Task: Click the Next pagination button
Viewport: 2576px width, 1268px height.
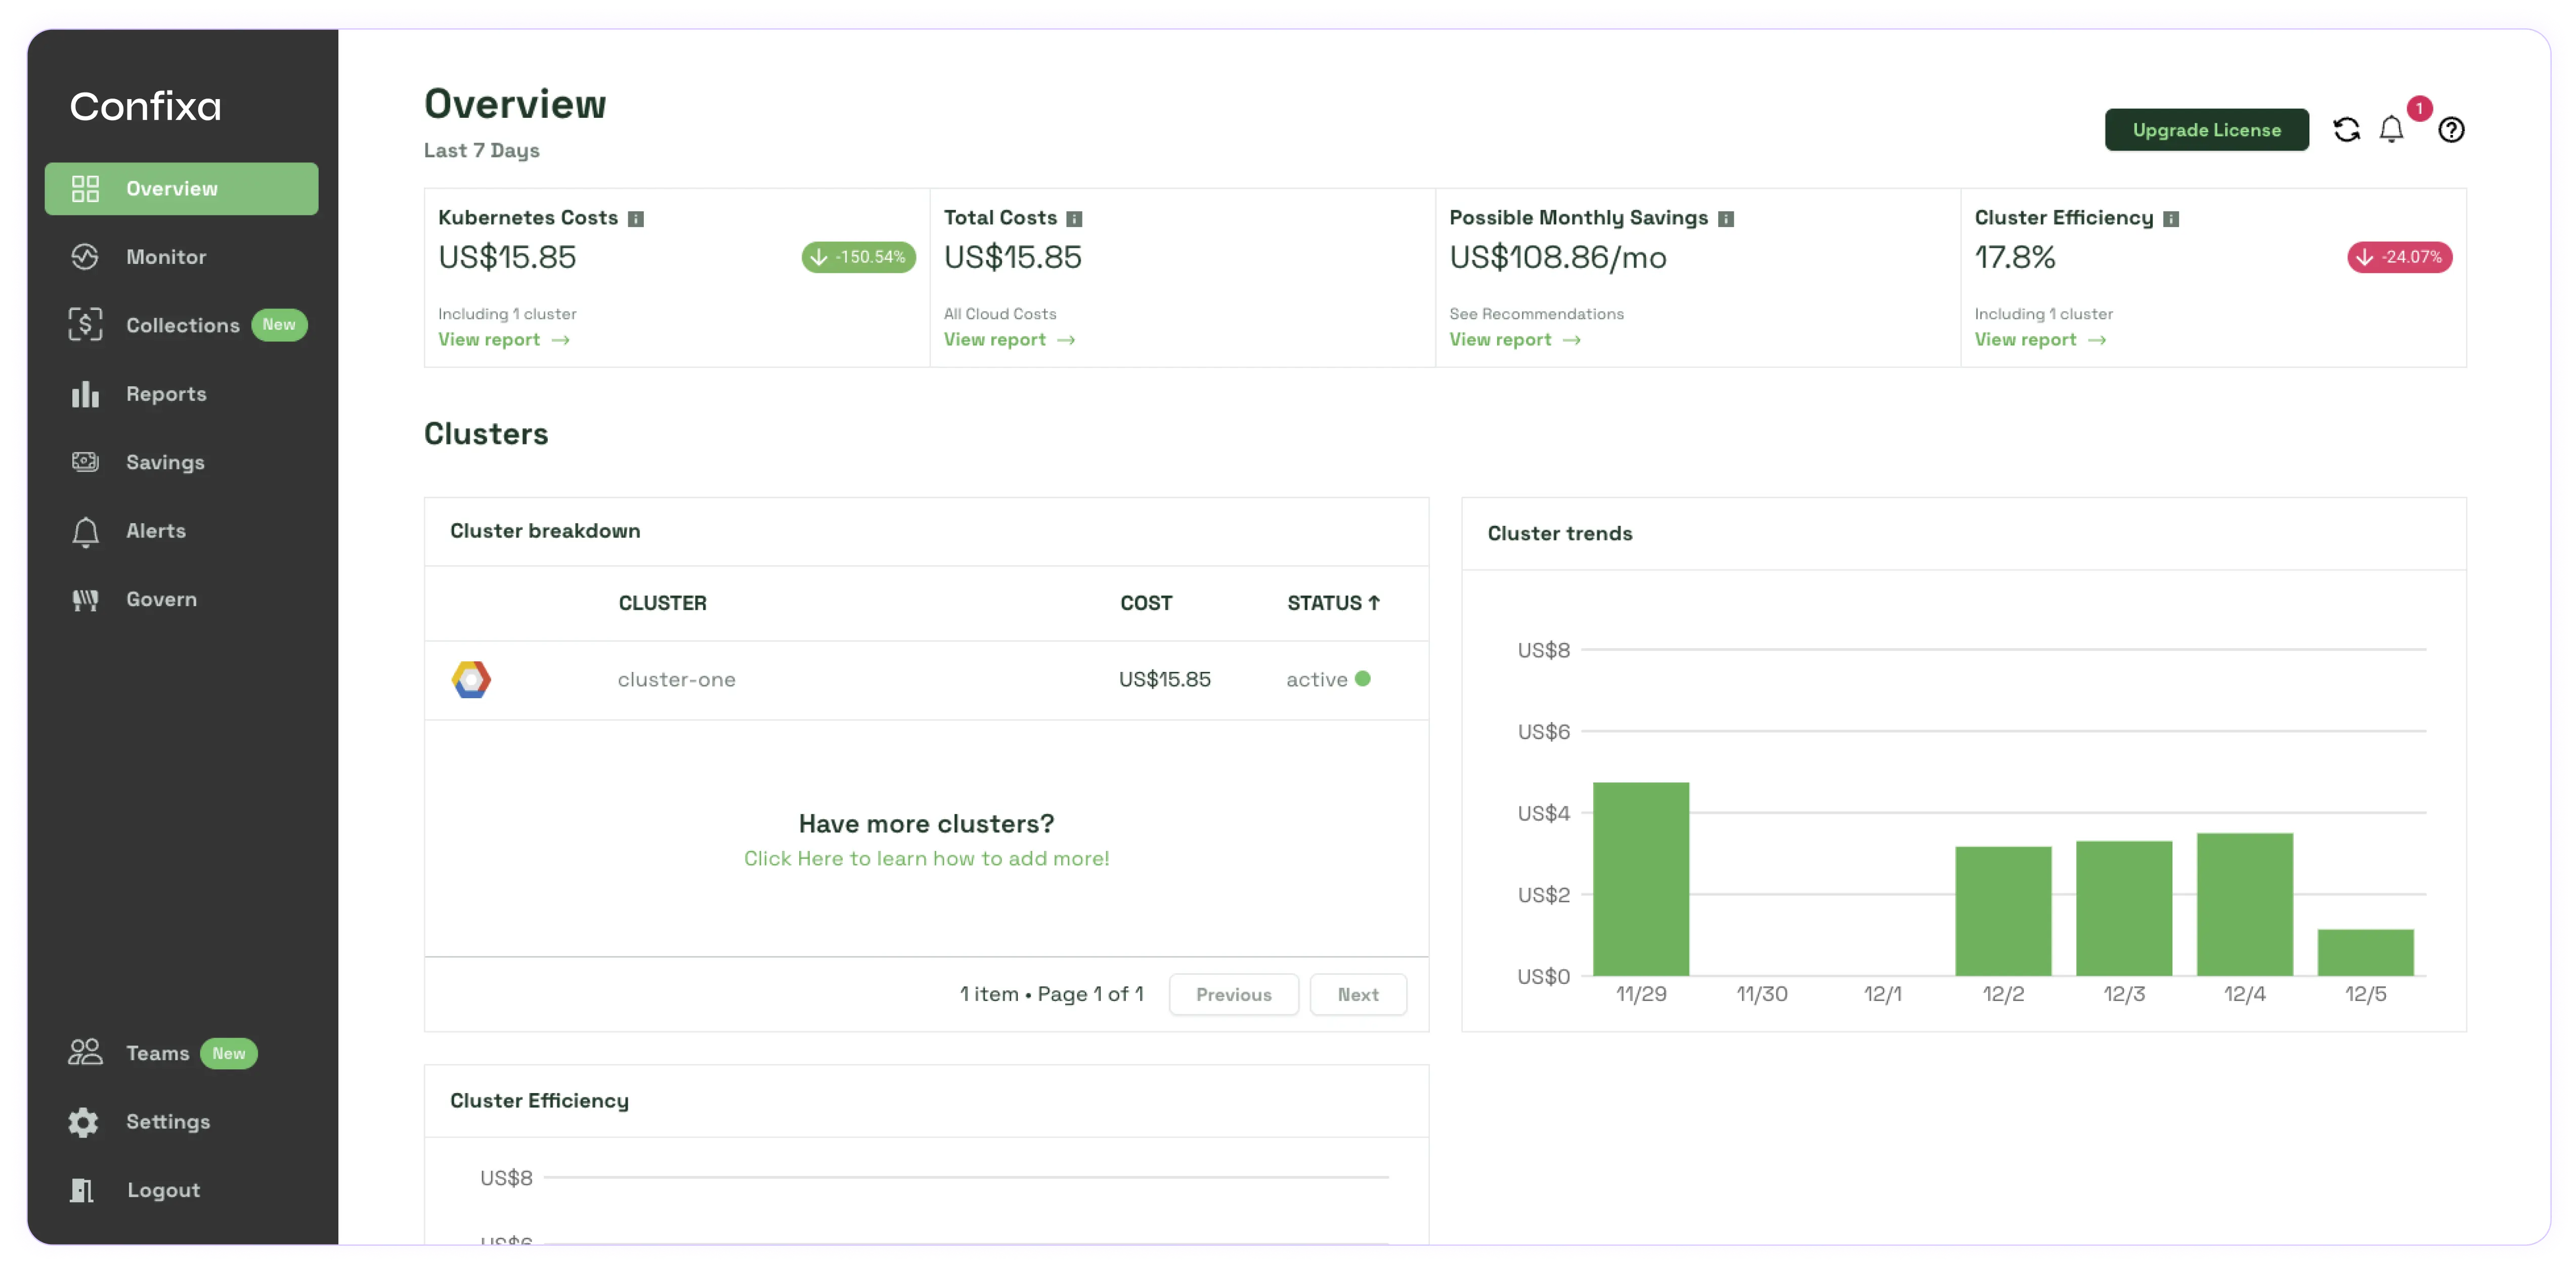Action: [1358, 994]
